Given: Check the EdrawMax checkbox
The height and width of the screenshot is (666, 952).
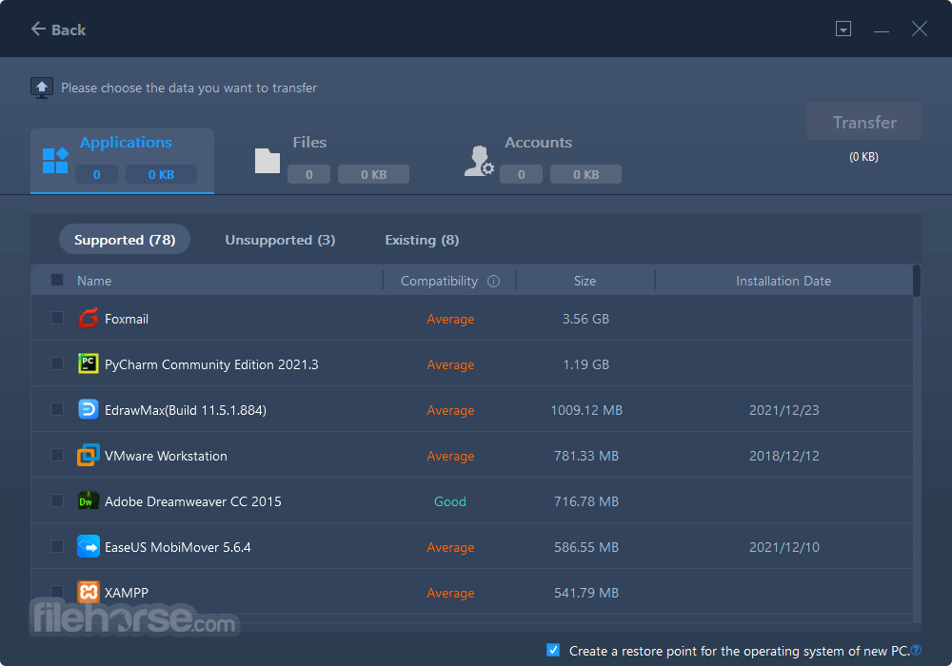Looking at the screenshot, I should tap(57, 409).
